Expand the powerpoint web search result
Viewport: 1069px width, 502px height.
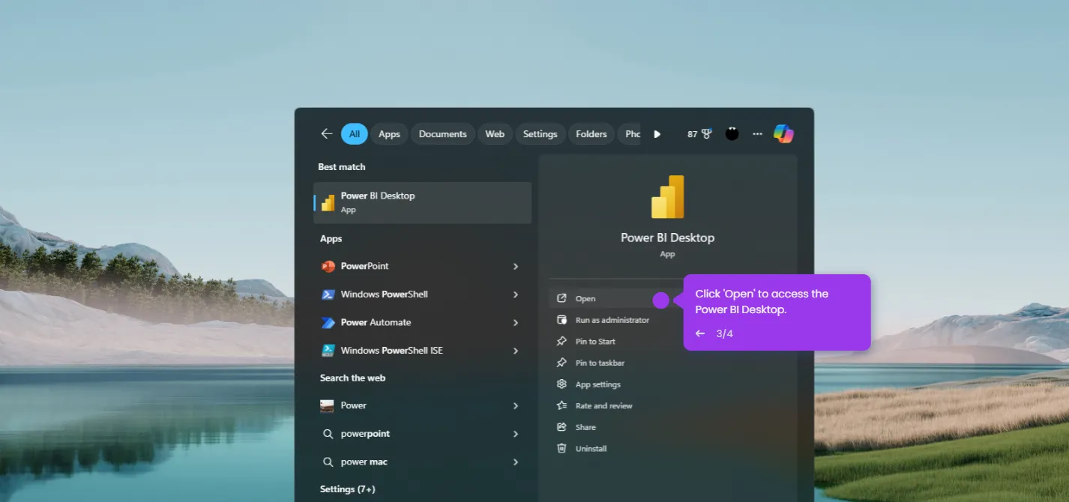(516, 434)
